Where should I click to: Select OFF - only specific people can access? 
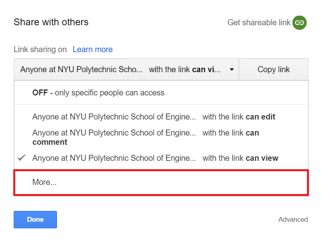pos(161,93)
